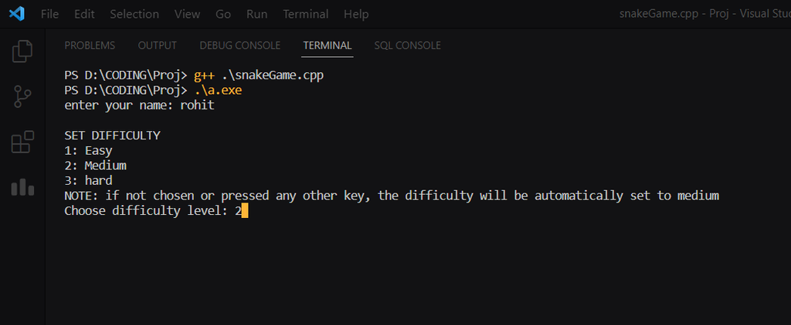Image resolution: width=791 pixels, height=325 pixels.
Task: Open the Explorer view in activity bar
Action: coord(22,52)
